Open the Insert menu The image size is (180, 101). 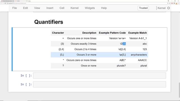click(50, 8)
